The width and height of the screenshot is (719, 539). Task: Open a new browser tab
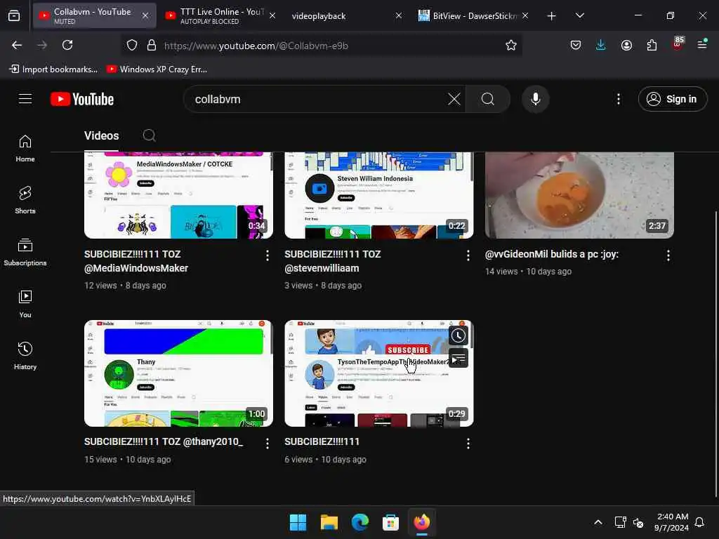(x=552, y=16)
